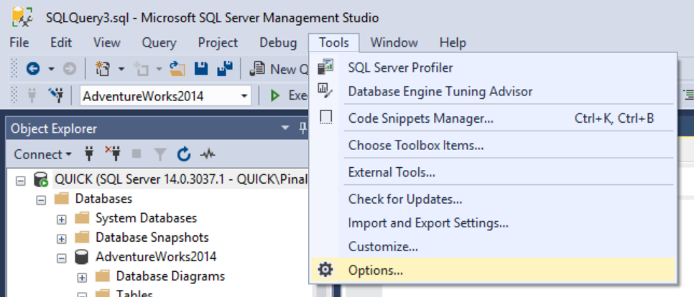Expand the System Databases folder
Image resolution: width=694 pixels, height=297 pixels.
coord(62,220)
